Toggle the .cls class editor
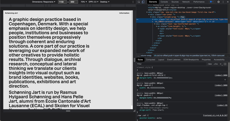The image size is (230, 121). [x=215, y=64]
